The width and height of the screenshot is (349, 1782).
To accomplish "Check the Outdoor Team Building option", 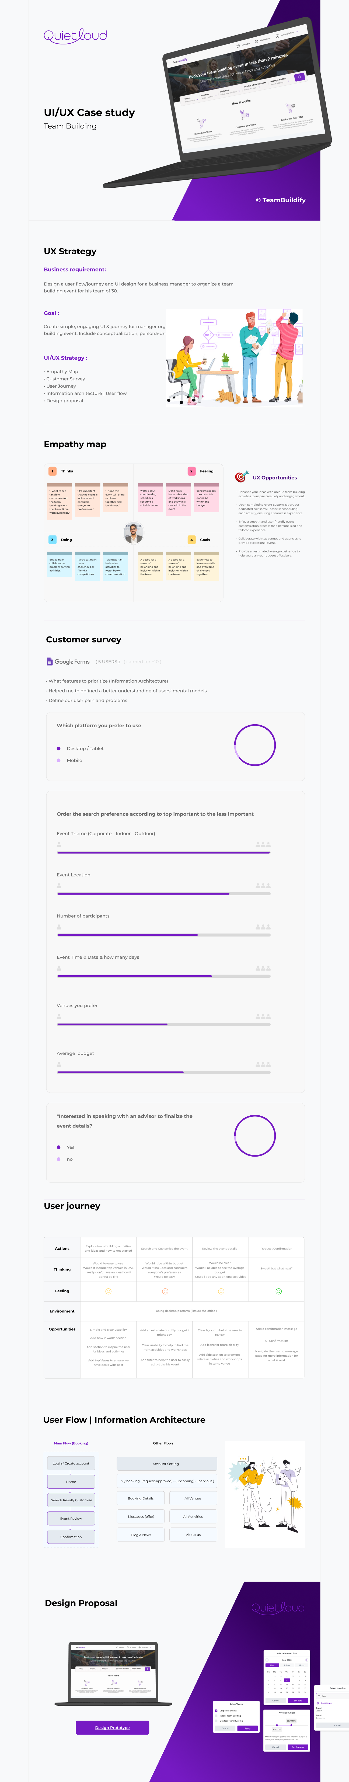I will coord(216,1721).
